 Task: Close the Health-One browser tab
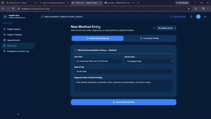[101, 3]
